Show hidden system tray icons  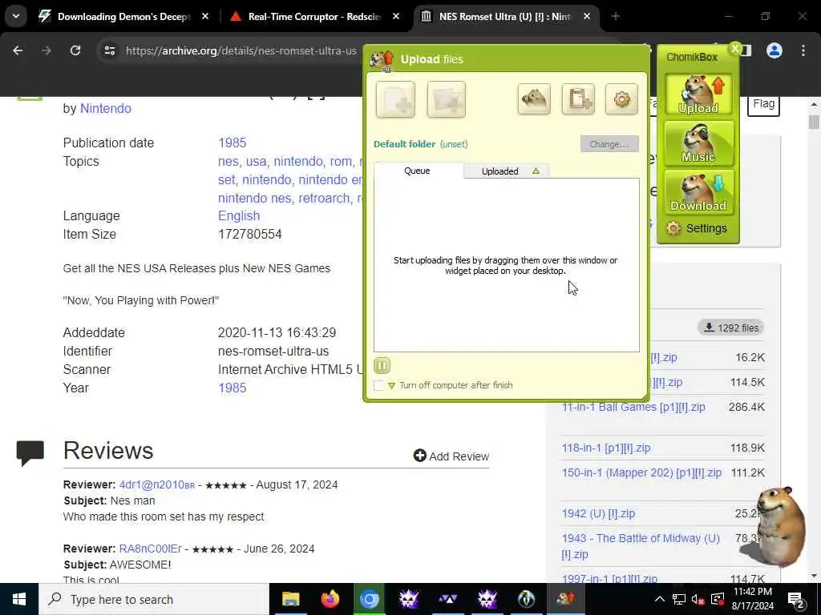[x=660, y=599]
